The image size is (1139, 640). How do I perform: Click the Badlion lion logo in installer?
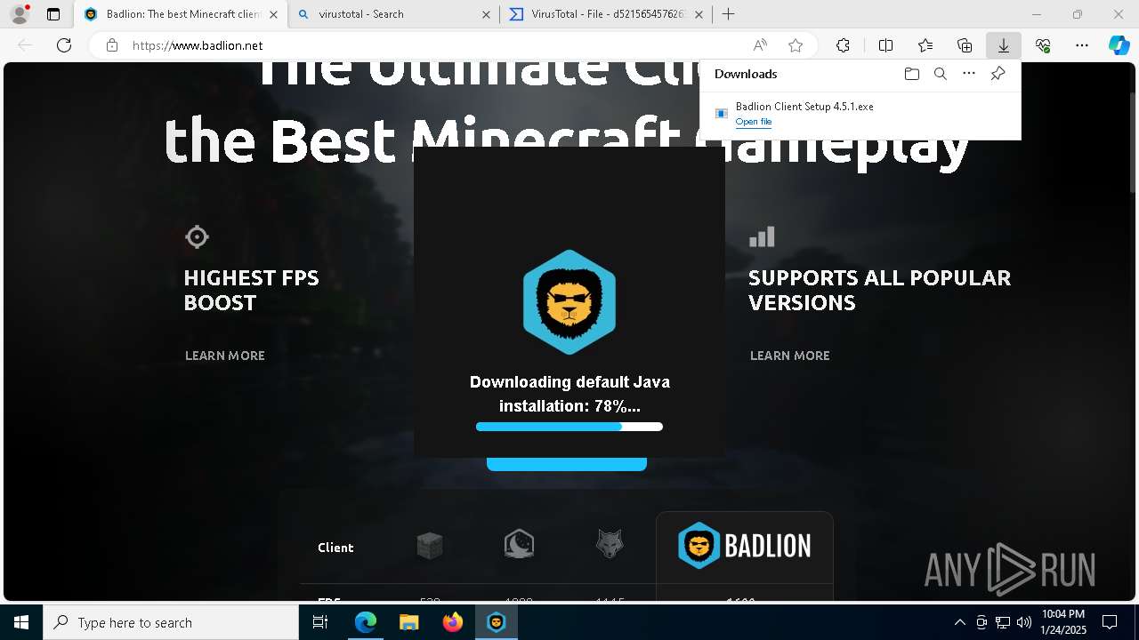click(569, 302)
